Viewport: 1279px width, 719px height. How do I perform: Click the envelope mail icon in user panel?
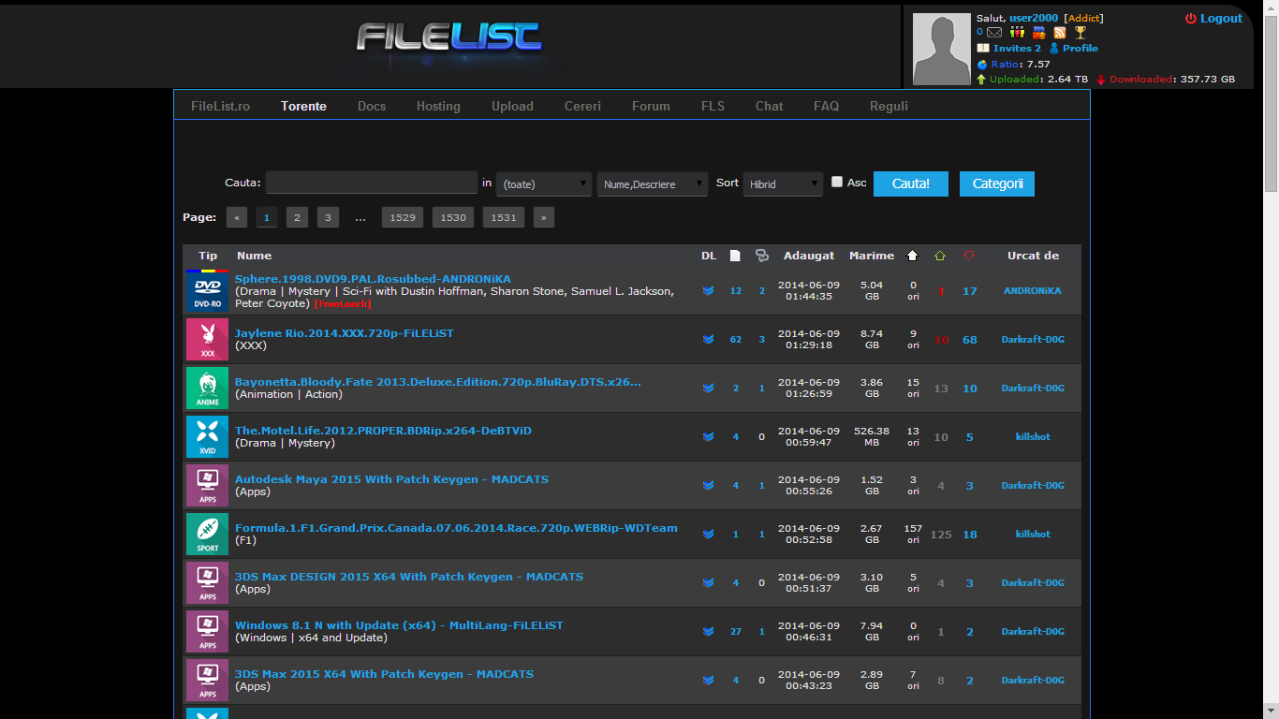click(x=994, y=33)
